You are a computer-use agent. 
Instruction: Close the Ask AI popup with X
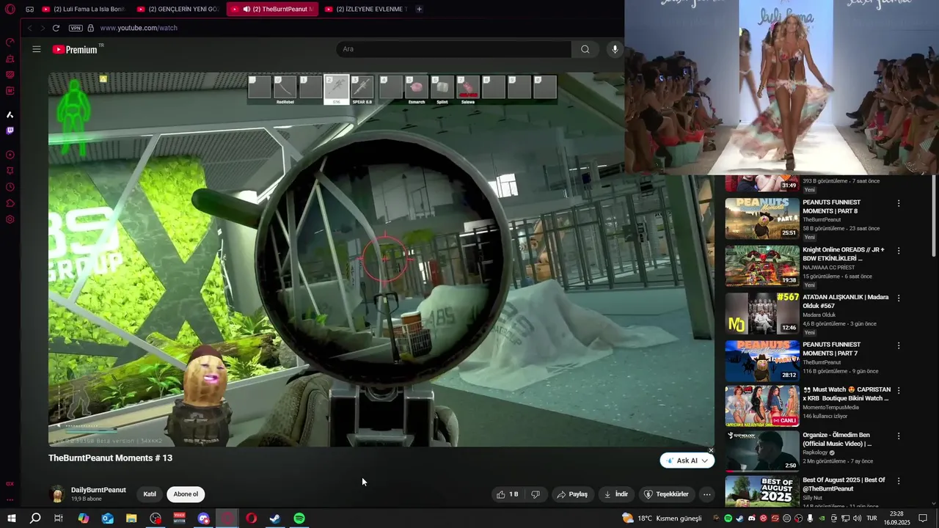click(x=710, y=450)
